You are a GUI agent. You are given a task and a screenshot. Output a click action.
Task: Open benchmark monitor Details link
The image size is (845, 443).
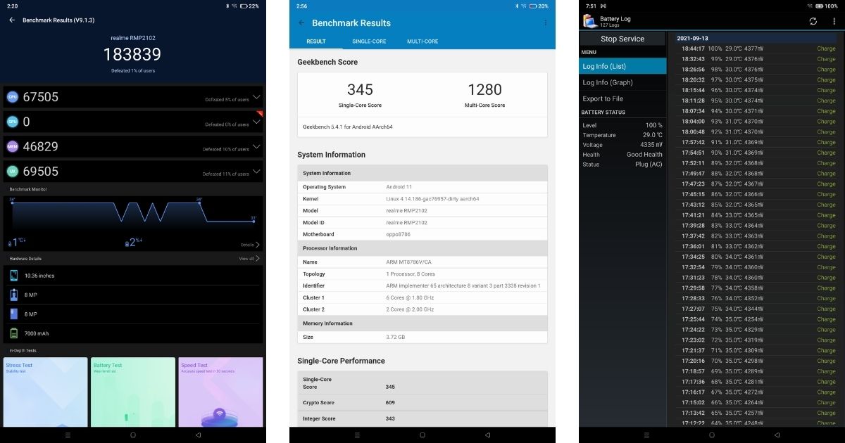pos(249,245)
